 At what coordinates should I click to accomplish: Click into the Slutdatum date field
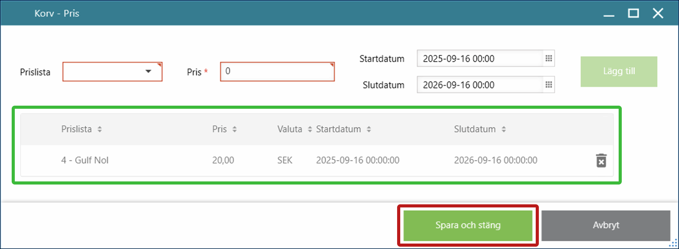point(480,85)
